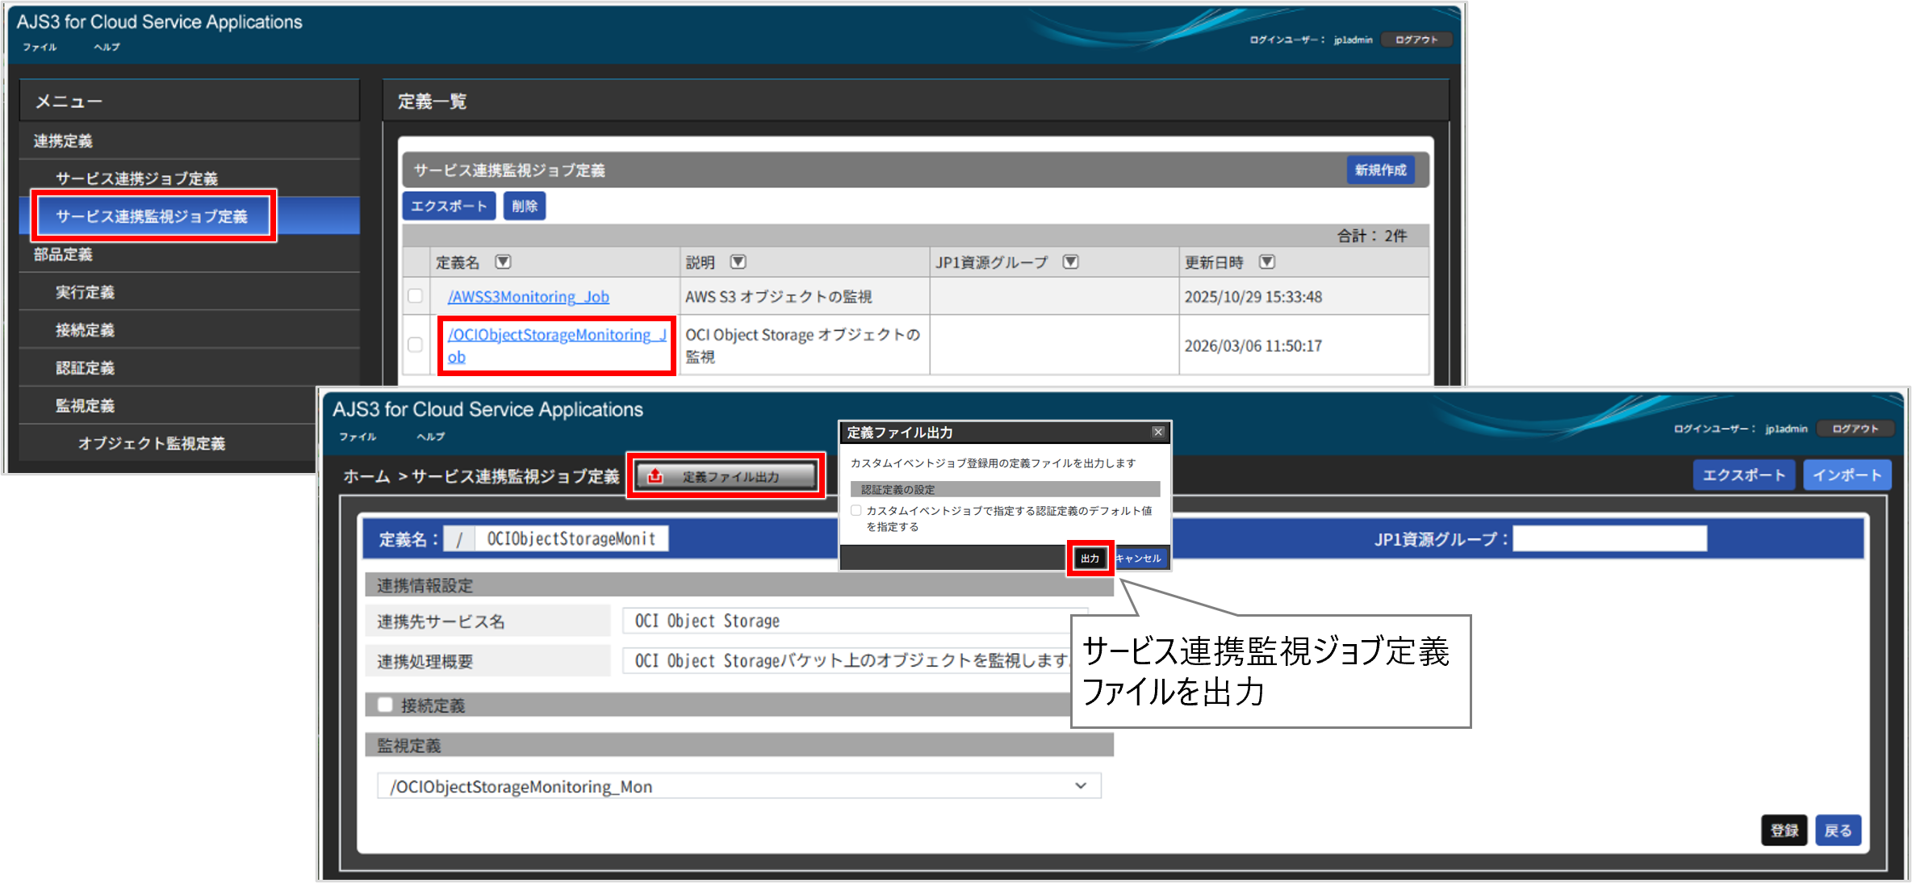Click the 削除 button

[525, 206]
